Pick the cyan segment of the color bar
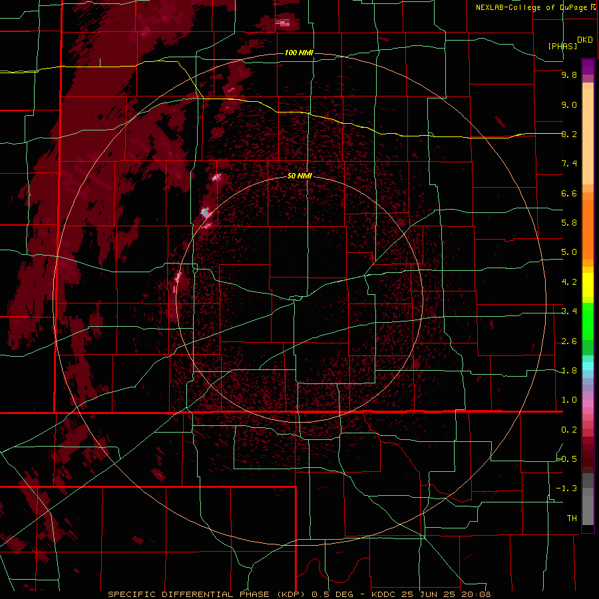The height and width of the screenshot is (599, 599). click(x=588, y=365)
